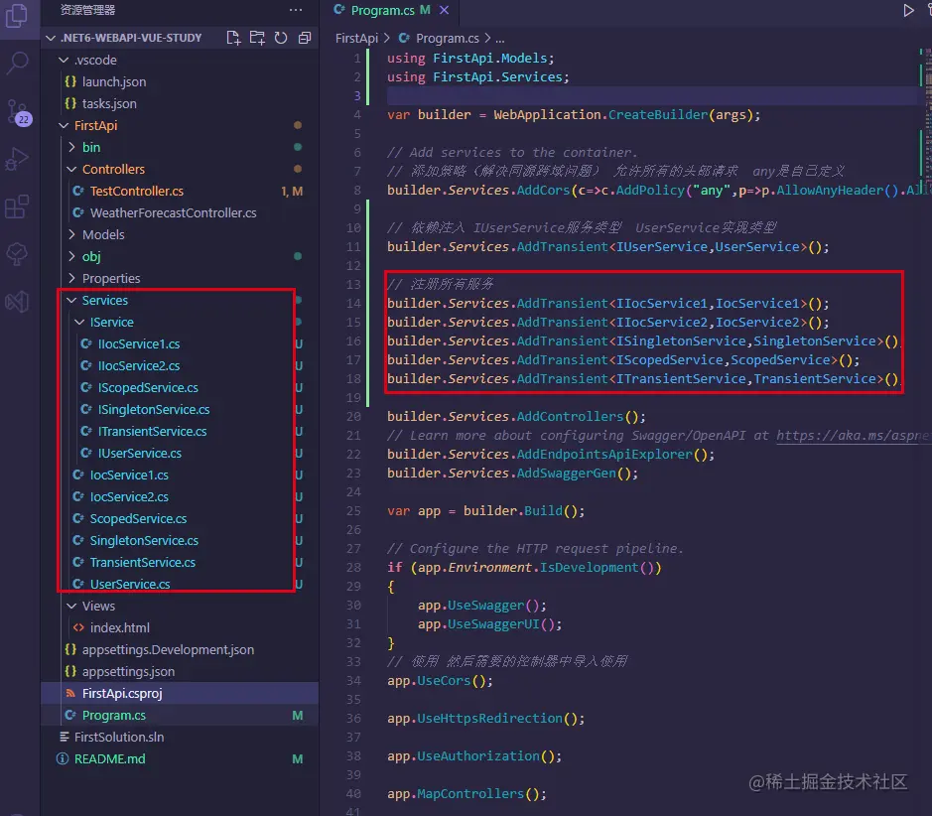Open tasks.json file

[x=180, y=103]
